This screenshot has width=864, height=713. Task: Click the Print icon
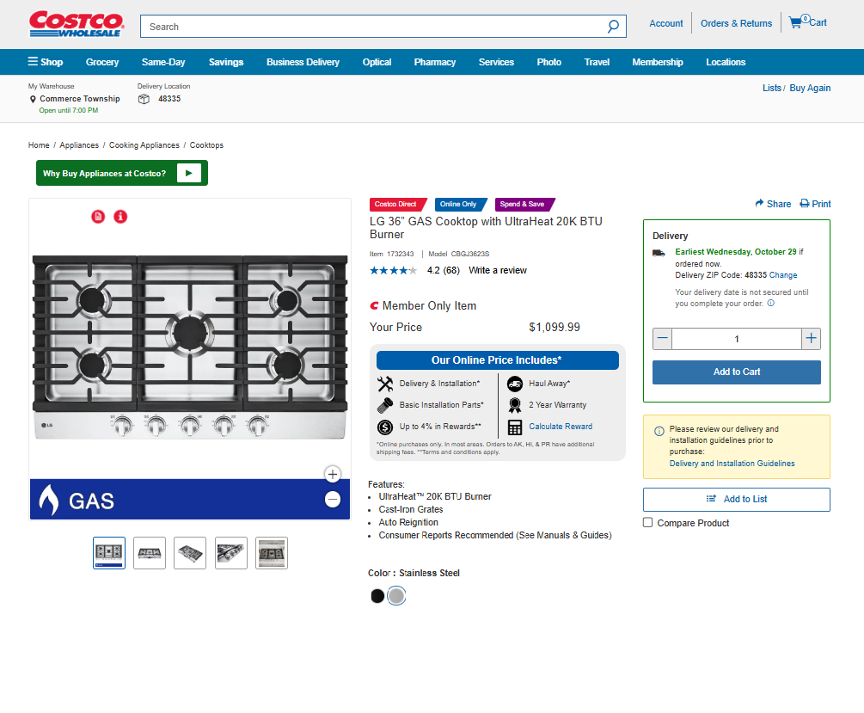click(x=805, y=204)
